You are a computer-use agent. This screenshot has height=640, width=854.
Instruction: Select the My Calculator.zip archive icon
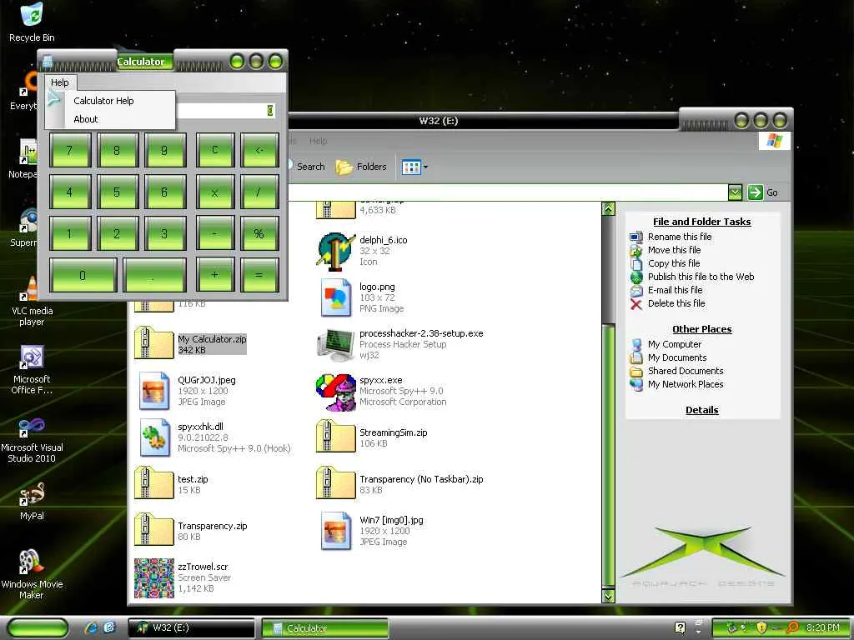pos(153,342)
